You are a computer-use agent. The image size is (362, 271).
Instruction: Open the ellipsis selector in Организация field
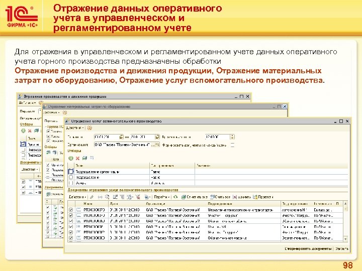click(x=153, y=145)
